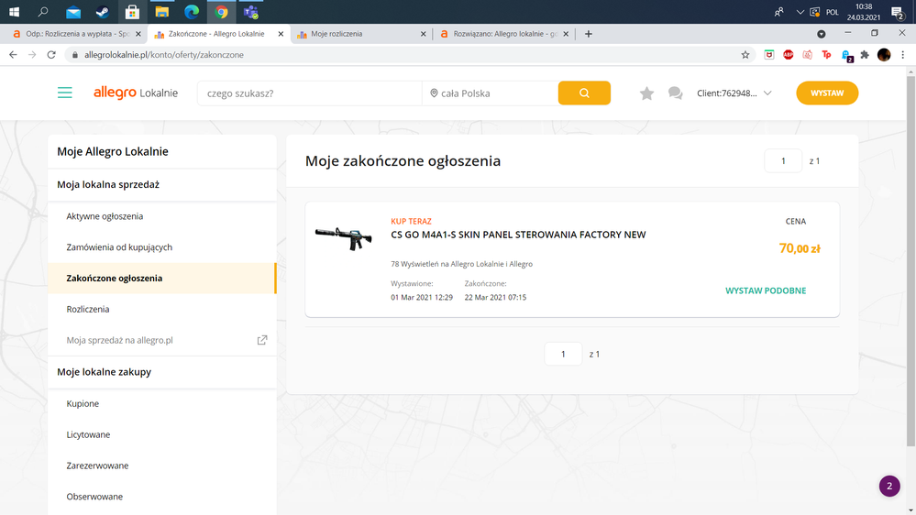Click WYSTAW PODOBNE link

(766, 290)
